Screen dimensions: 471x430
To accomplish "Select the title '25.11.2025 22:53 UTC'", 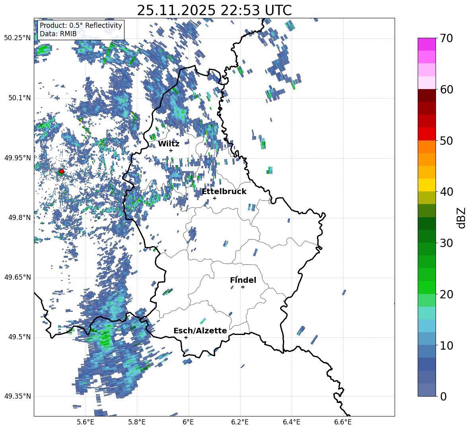I will click(x=214, y=10).
